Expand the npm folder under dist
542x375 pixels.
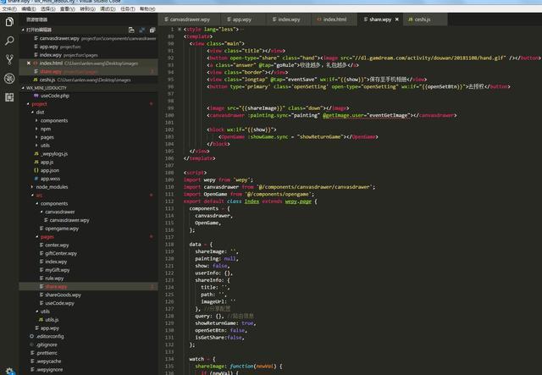47,129
